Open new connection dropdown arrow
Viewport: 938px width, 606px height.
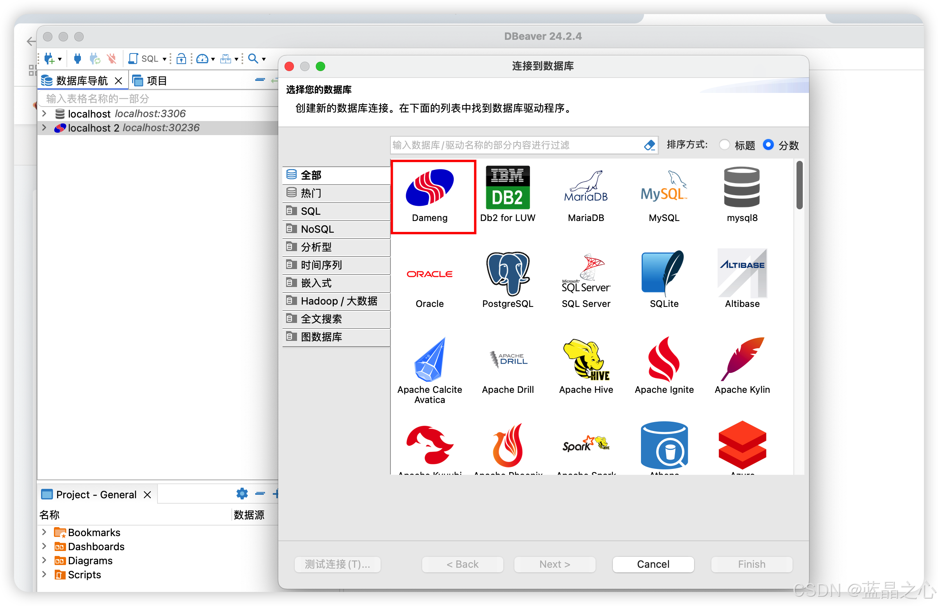pos(60,59)
